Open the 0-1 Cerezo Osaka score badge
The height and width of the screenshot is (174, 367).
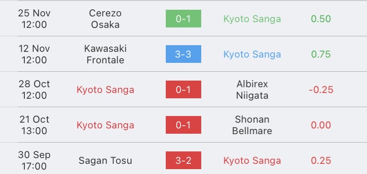pyautogui.click(x=183, y=19)
